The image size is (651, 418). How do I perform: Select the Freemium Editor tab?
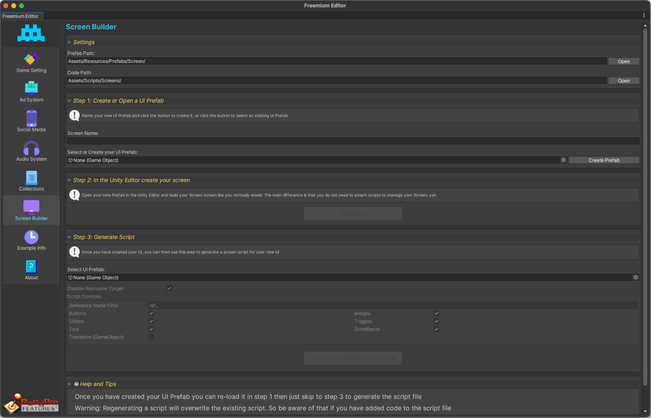tap(21, 16)
